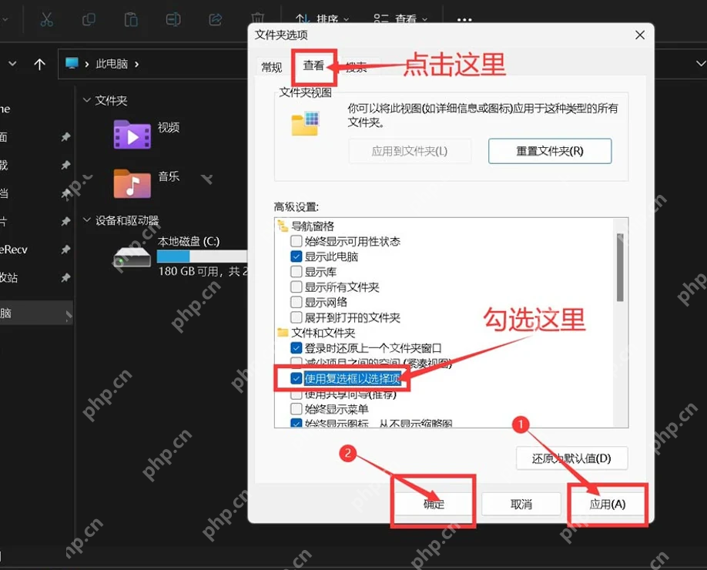Click the Paste clipboard icon
Screen dimensions: 707x570
coord(131,19)
